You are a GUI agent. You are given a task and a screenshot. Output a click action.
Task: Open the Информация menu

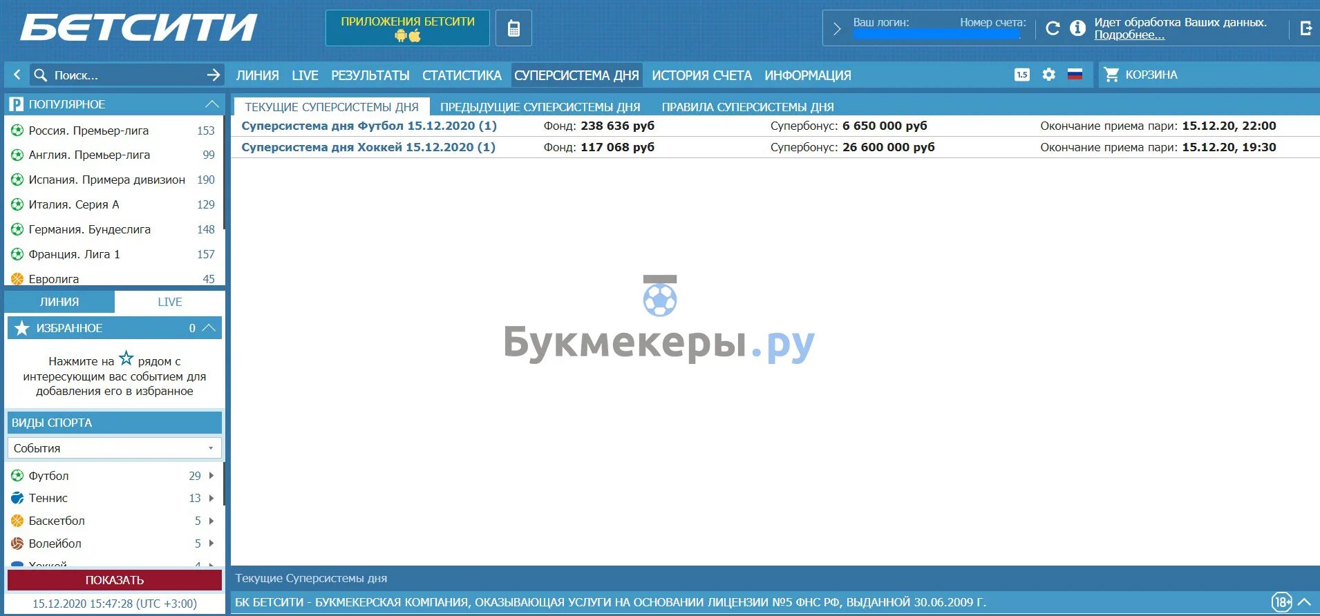(808, 75)
